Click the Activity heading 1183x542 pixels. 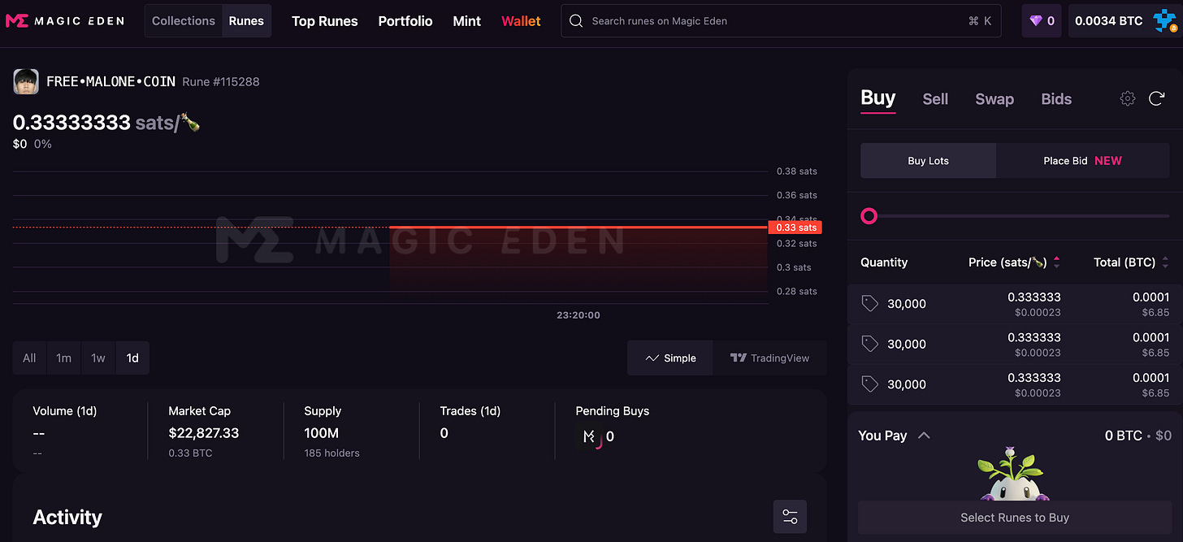pyautogui.click(x=67, y=518)
